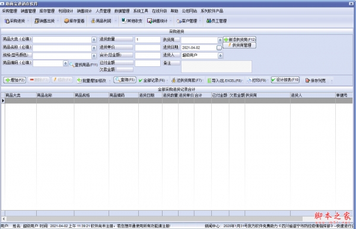This screenshot has width=356, height=229.
Task: Open 系列软件产品 menu
Action: click(x=212, y=11)
